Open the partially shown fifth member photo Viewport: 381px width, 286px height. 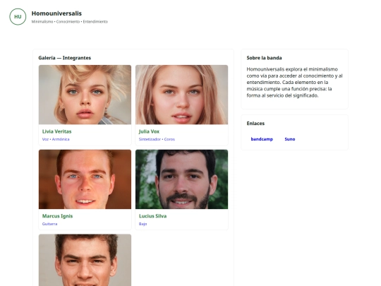click(x=85, y=260)
